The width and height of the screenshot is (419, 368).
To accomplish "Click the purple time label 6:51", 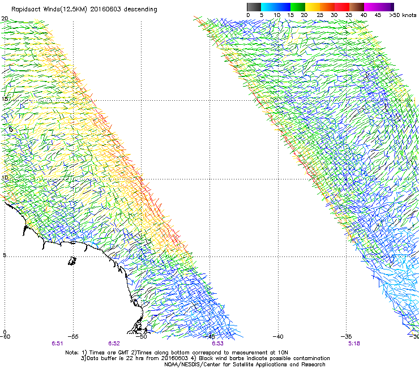I will coord(57,344).
